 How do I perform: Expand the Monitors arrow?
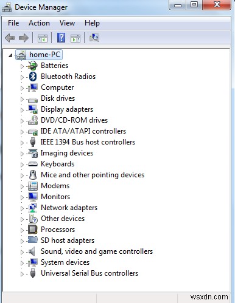22,197
